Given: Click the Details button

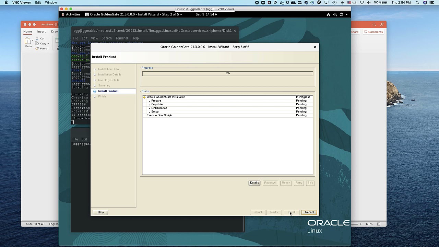Looking at the screenshot, I should pos(254,183).
